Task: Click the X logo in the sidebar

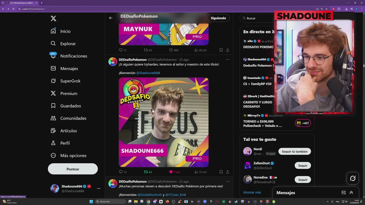Action: tap(53, 19)
